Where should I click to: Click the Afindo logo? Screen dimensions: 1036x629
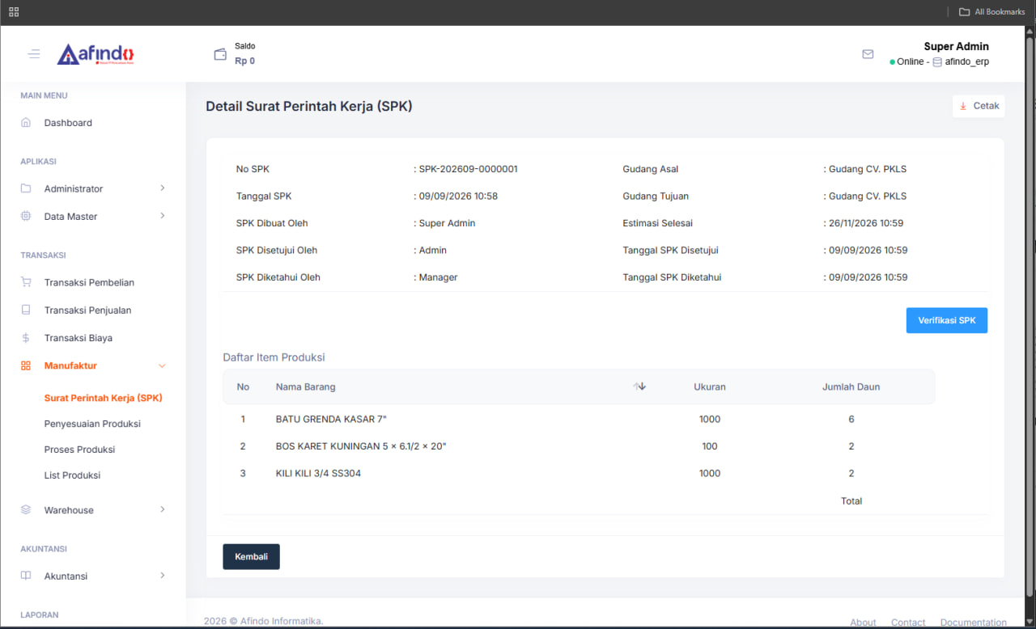pyautogui.click(x=96, y=54)
